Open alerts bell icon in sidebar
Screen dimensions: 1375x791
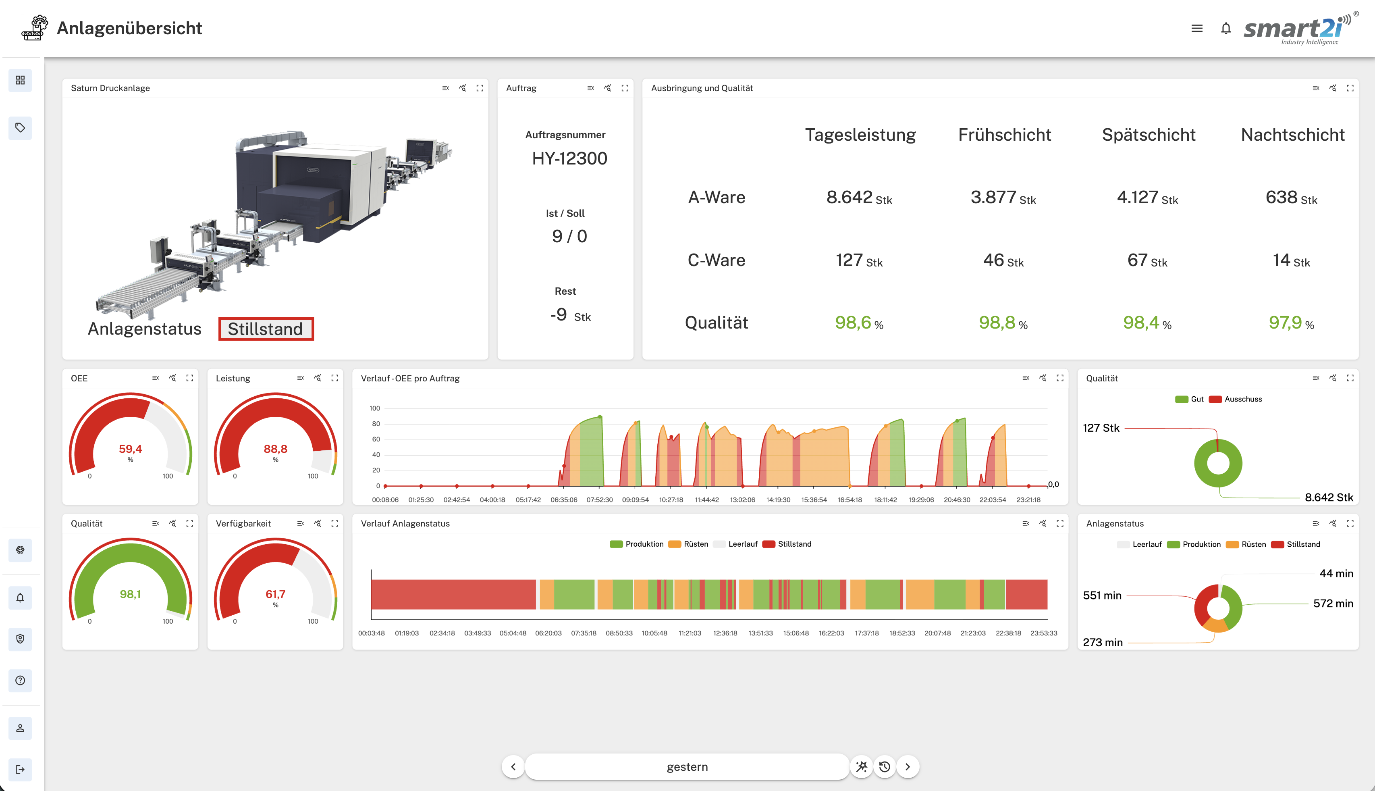tap(20, 597)
